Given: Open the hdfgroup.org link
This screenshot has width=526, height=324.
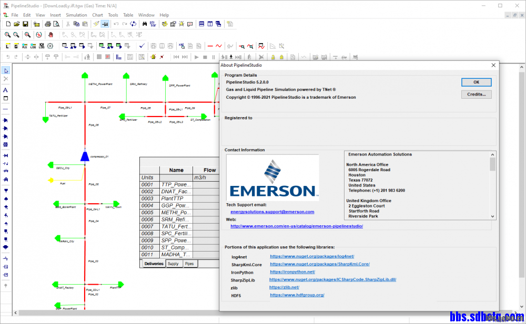Looking at the screenshot, I should [297, 295].
